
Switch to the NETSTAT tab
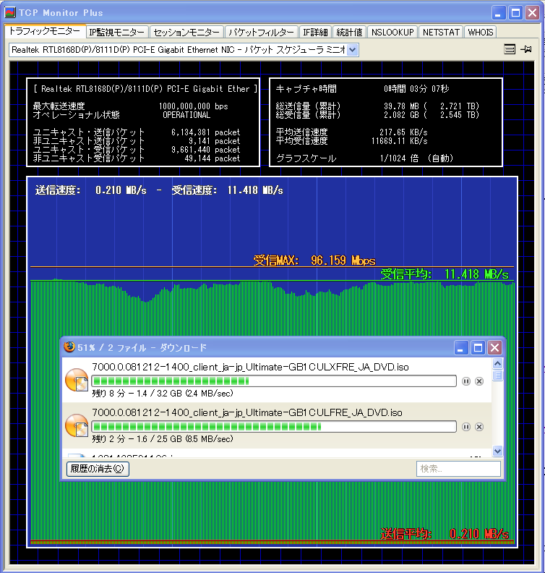pyautogui.click(x=441, y=32)
